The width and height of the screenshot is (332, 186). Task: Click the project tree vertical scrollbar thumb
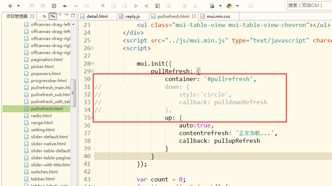pyautogui.click(x=73, y=93)
